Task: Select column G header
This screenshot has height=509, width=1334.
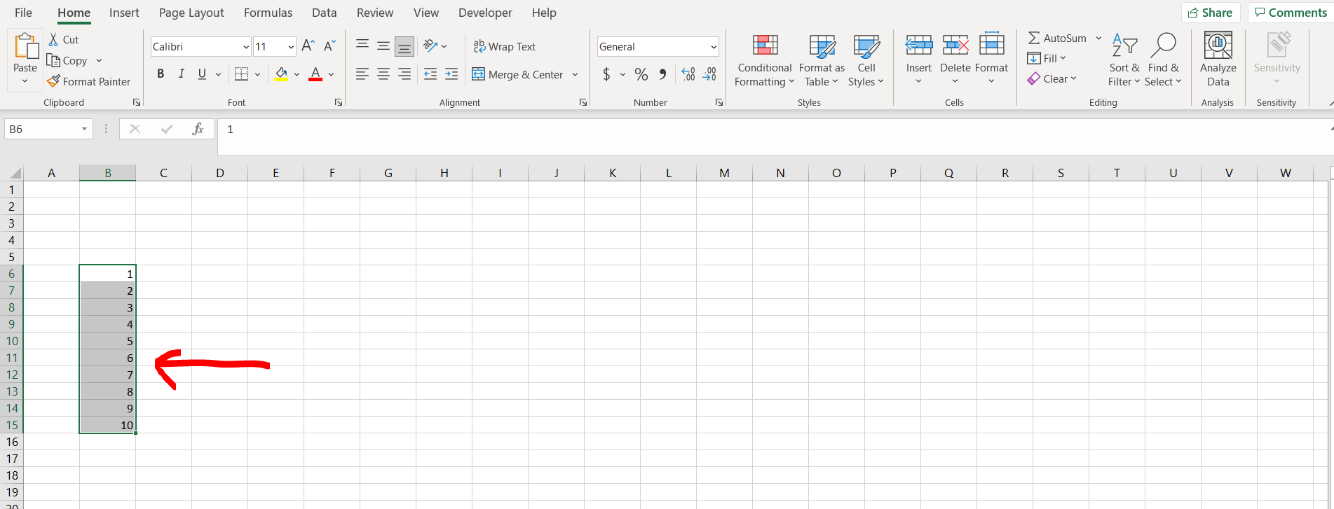Action: click(388, 173)
